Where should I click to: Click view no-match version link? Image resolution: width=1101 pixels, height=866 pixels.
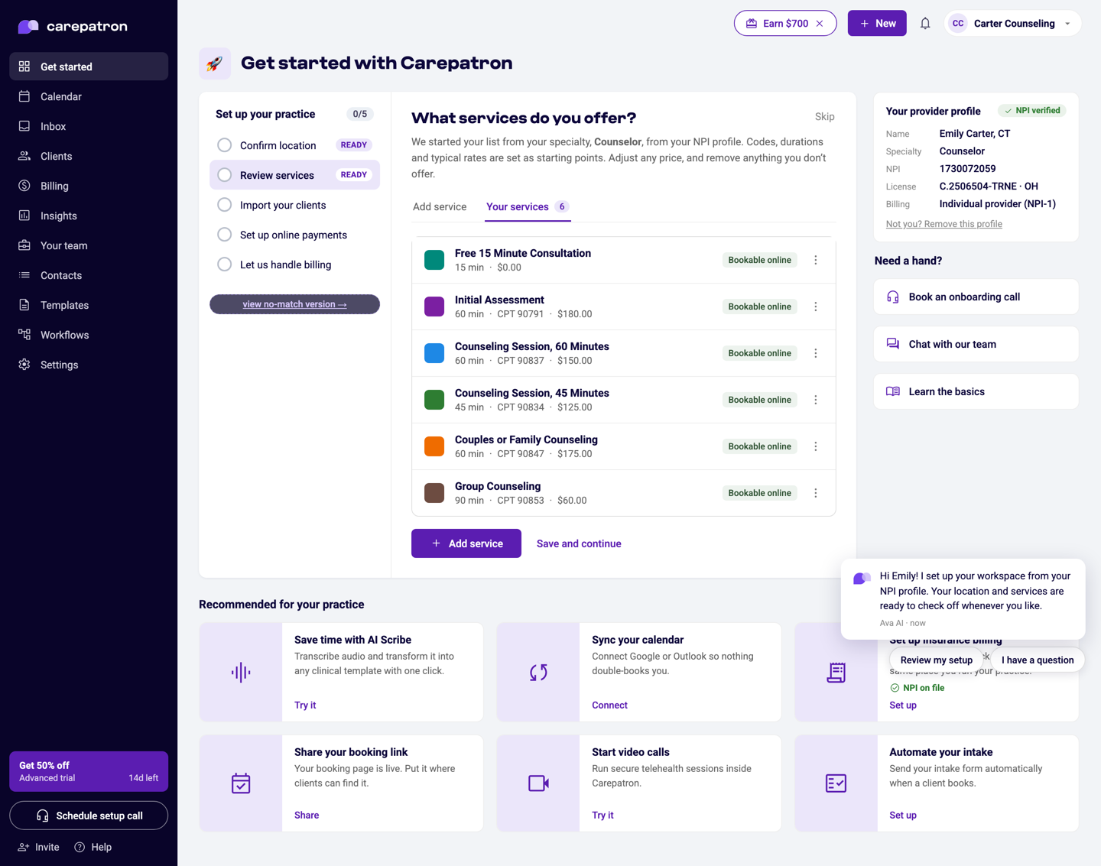pos(294,304)
